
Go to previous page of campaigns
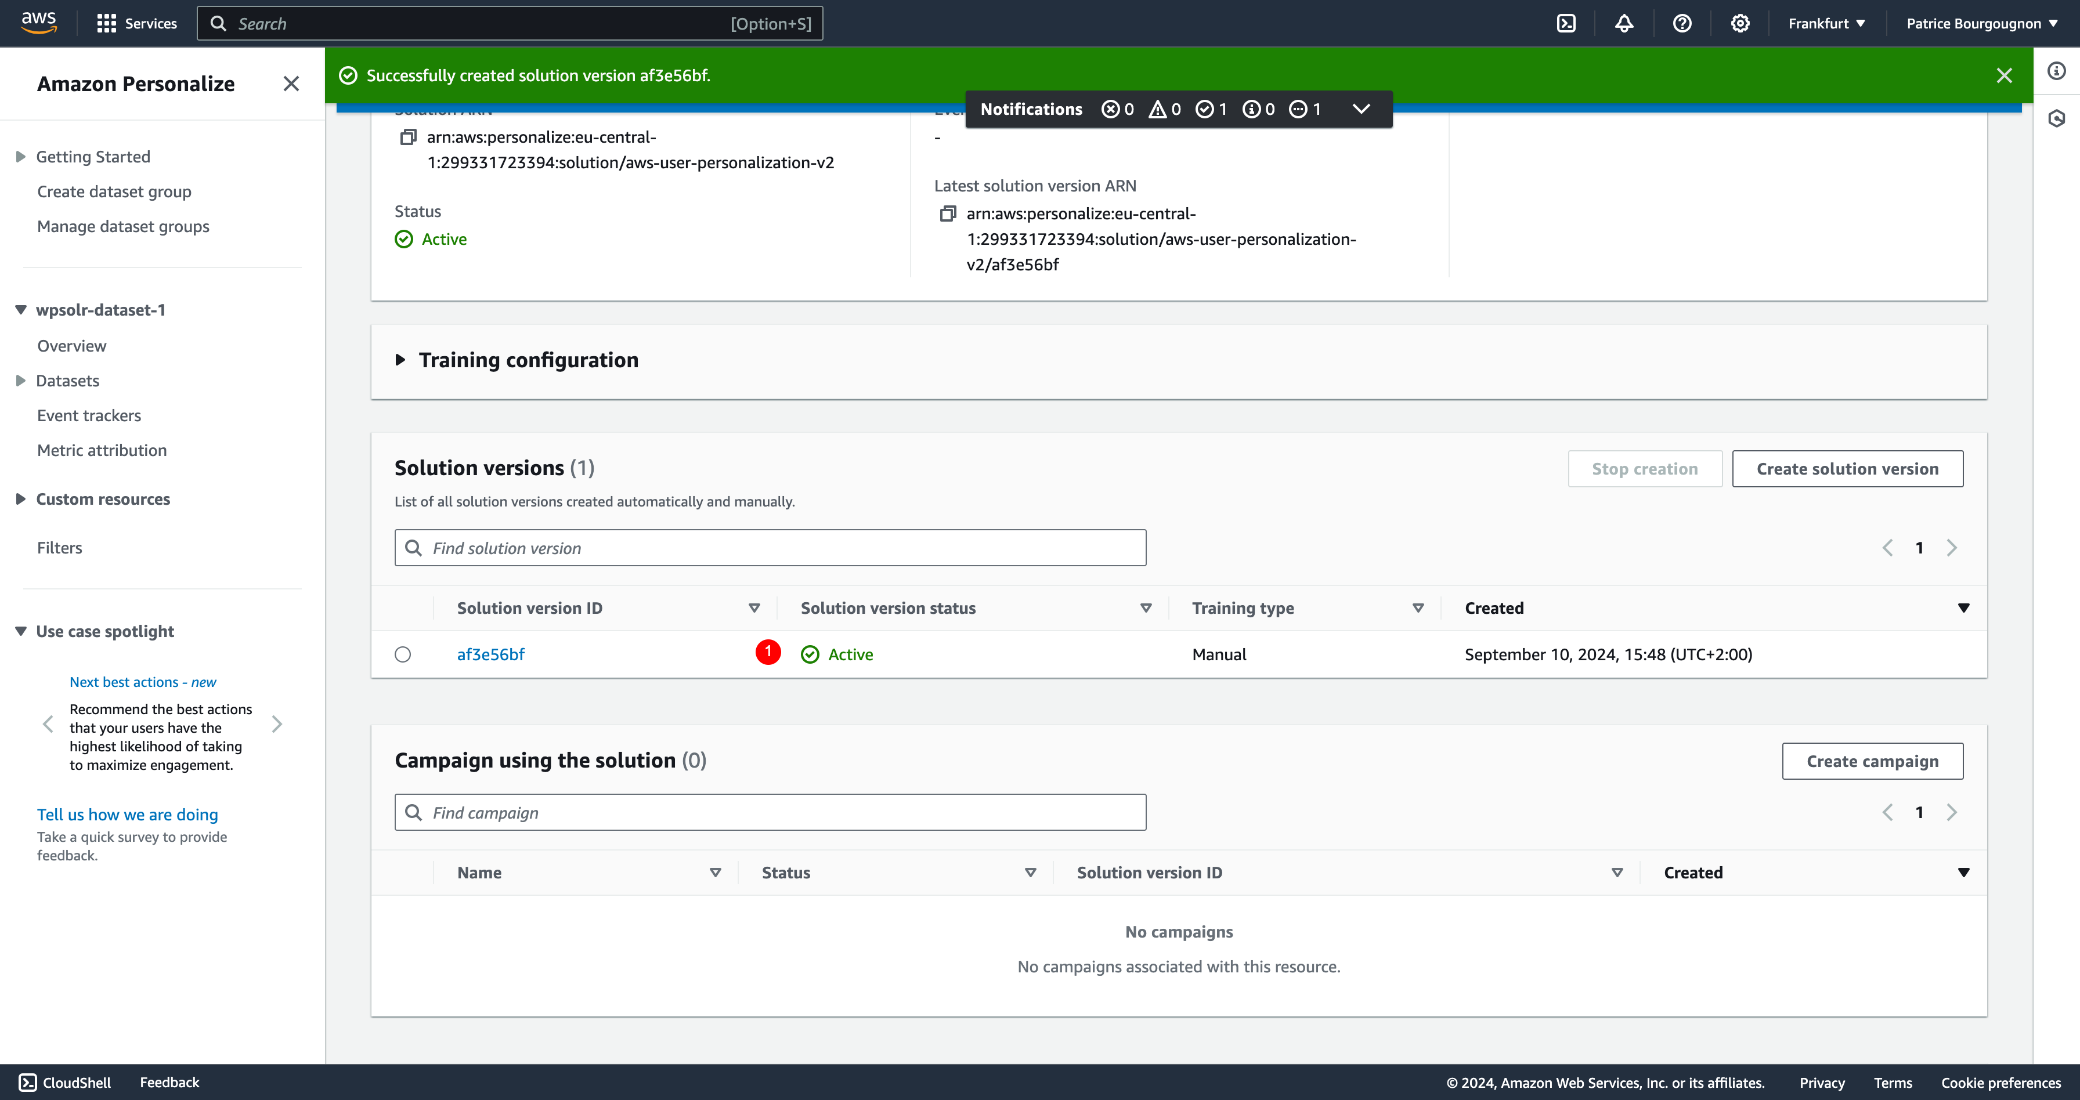1887,813
